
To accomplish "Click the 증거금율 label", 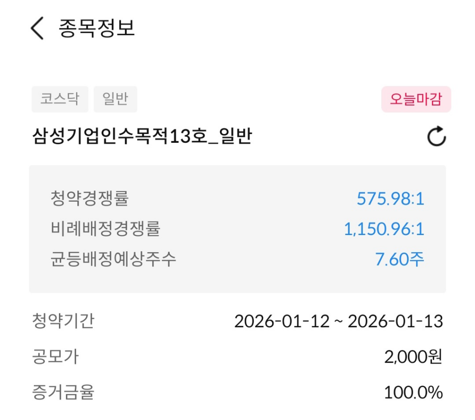I will [x=63, y=393].
